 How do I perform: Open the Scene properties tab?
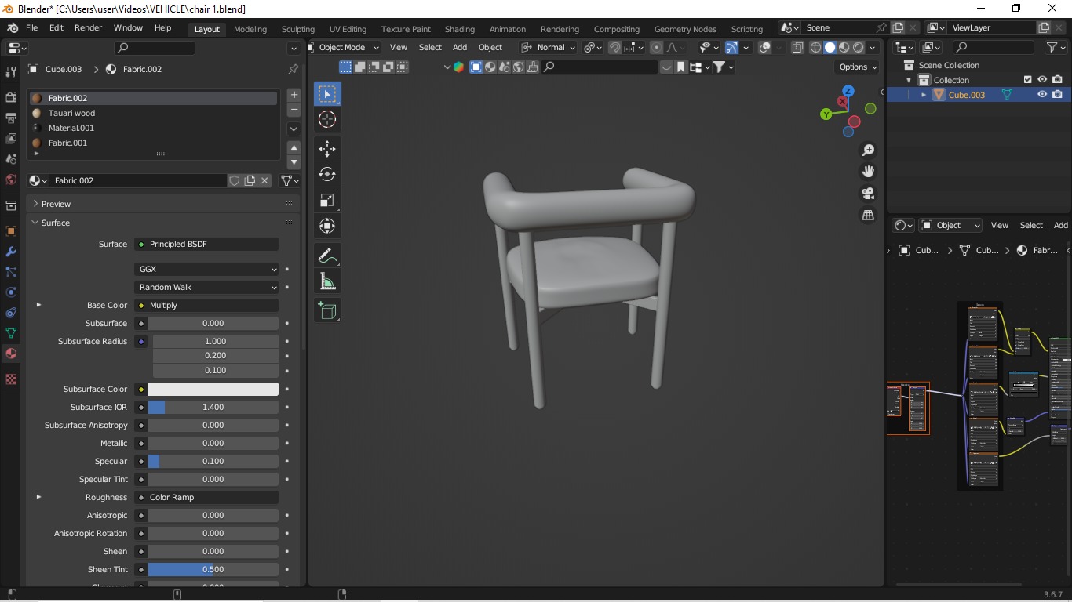click(x=11, y=159)
